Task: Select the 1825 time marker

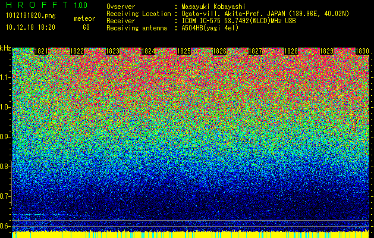Action: (x=184, y=51)
